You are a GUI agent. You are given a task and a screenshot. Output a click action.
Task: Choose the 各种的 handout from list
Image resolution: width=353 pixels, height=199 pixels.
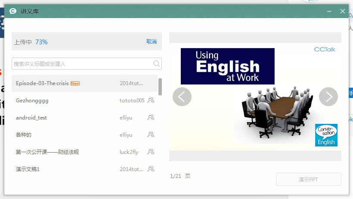(24, 135)
